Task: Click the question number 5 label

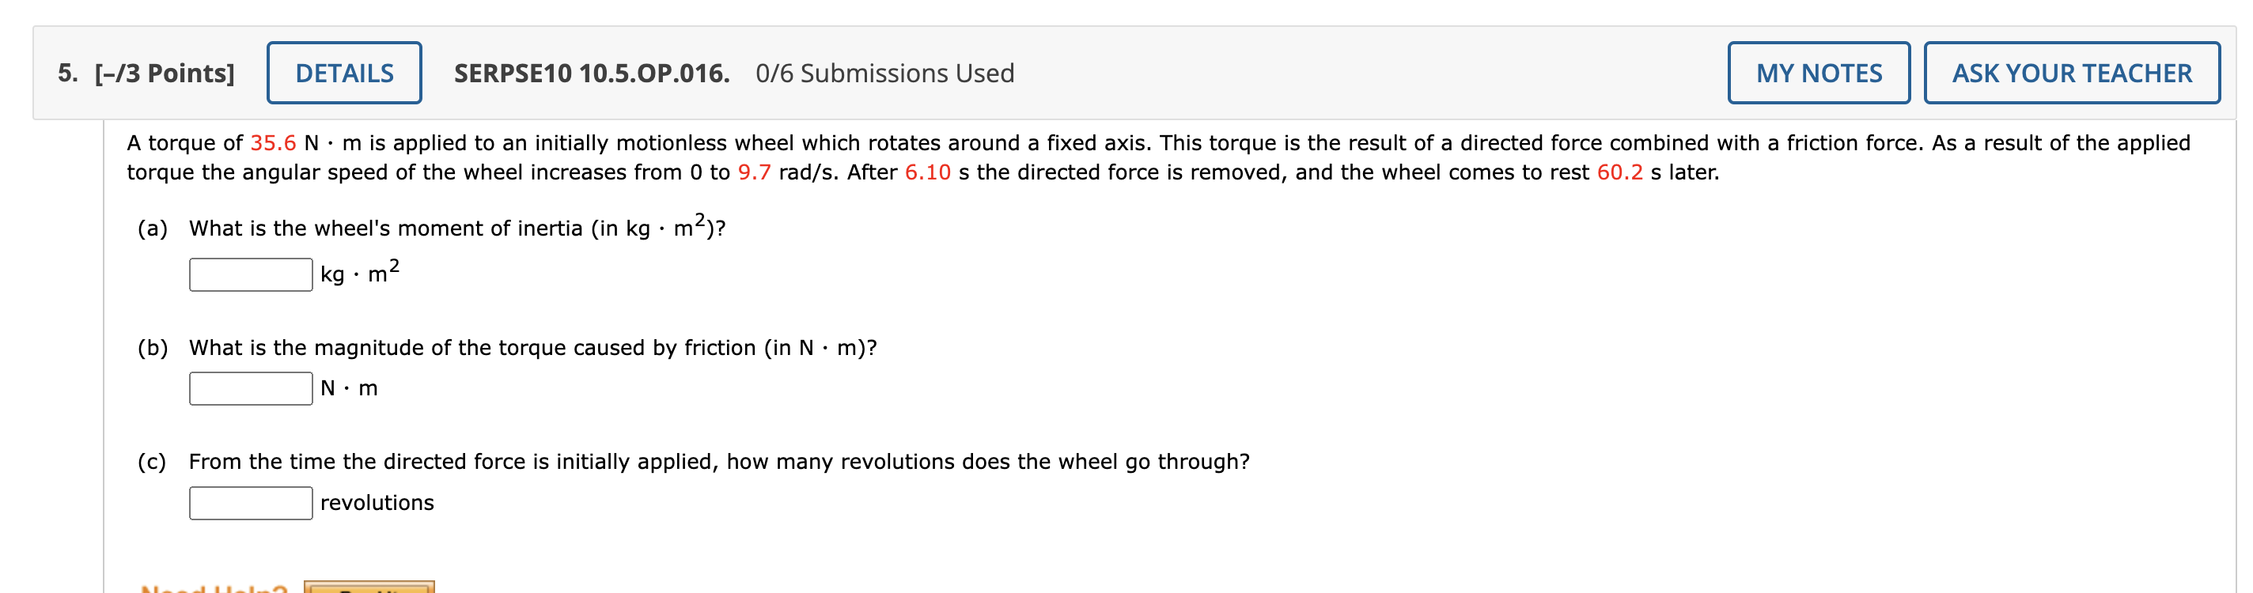Action: click(x=66, y=73)
